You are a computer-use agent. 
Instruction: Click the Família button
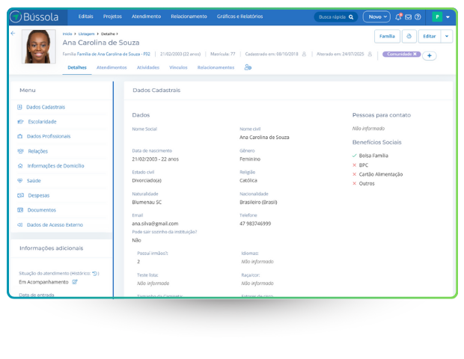click(x=387, y=36)
